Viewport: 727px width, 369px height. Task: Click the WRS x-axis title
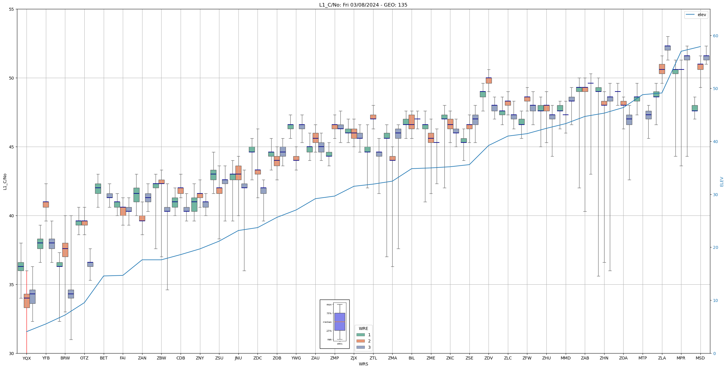coord(363,364)
